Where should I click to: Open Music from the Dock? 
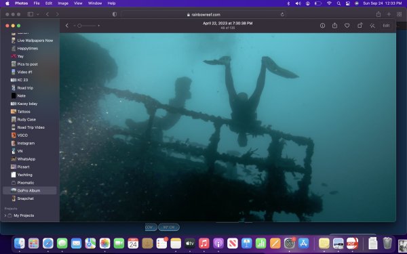204,243
